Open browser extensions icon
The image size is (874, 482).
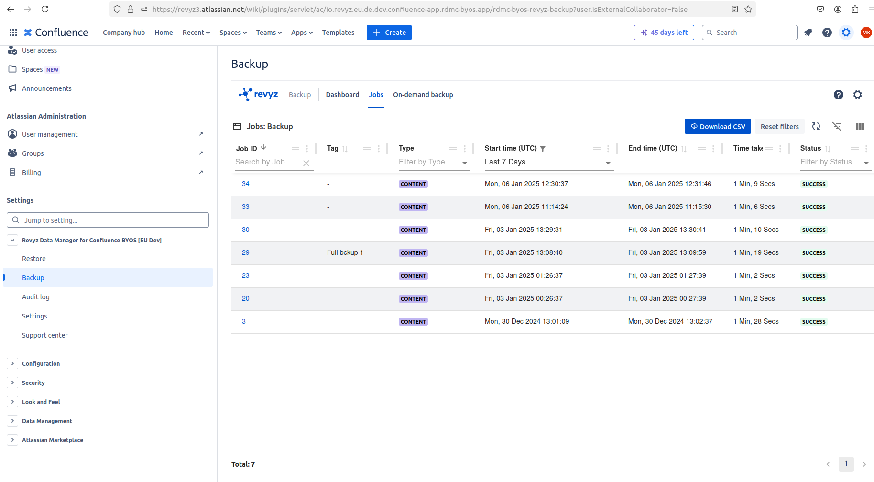coord(855,9)
